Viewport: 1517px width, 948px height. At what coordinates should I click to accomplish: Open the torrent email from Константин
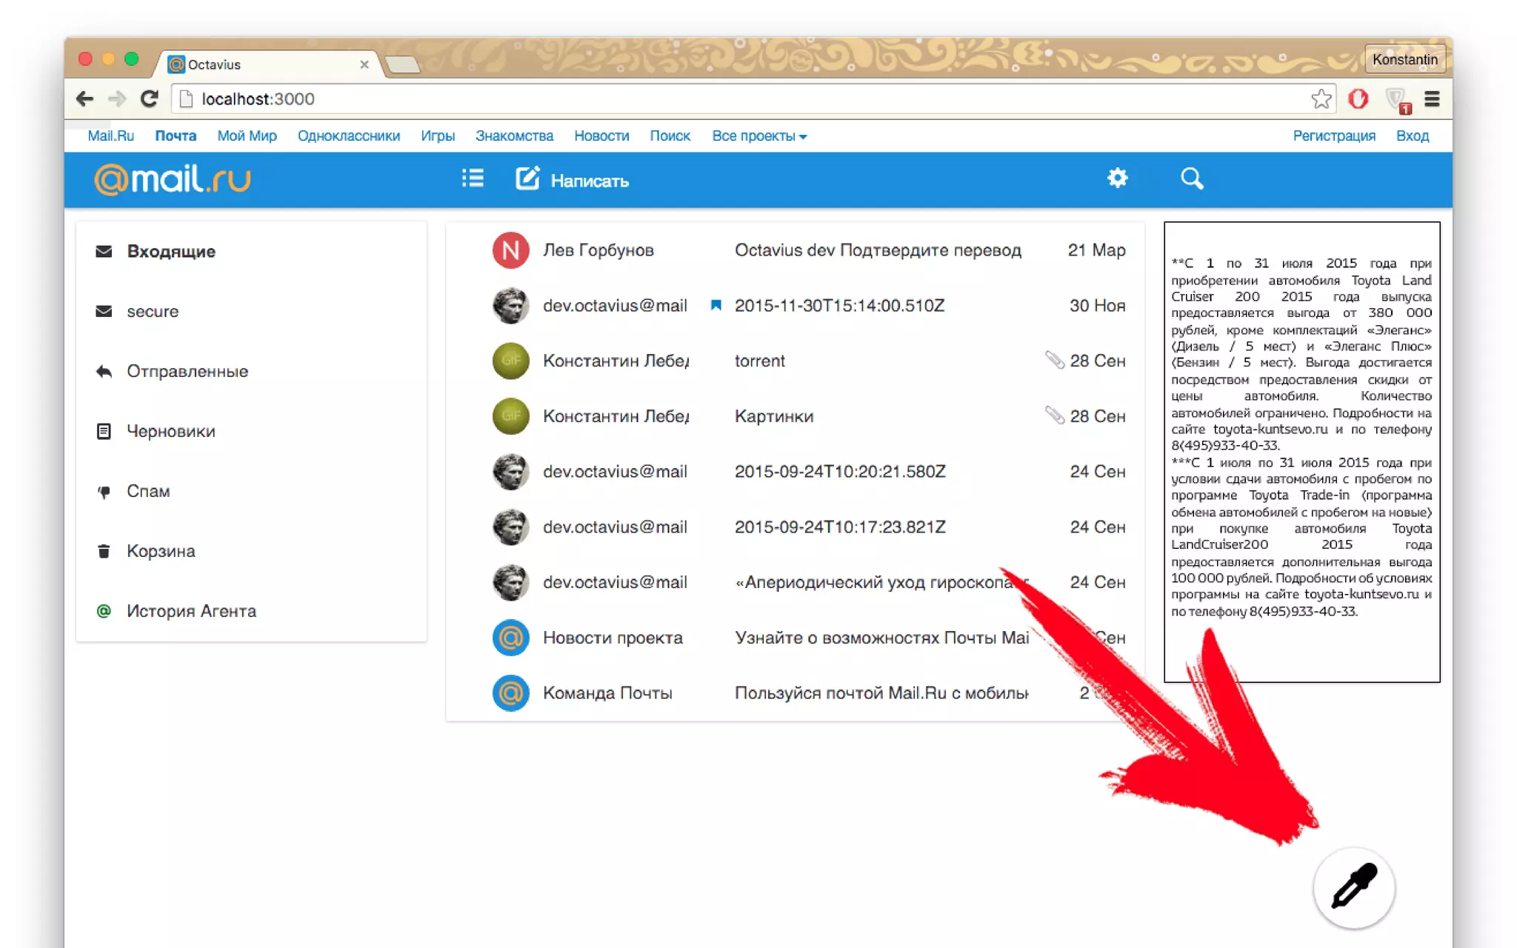[759, 361]
